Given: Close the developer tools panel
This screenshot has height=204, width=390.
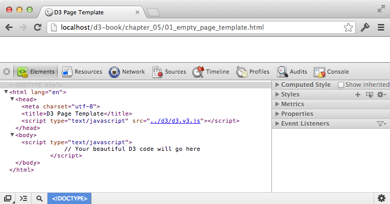Looking at the screenshot, I should [x=7, y=72].
